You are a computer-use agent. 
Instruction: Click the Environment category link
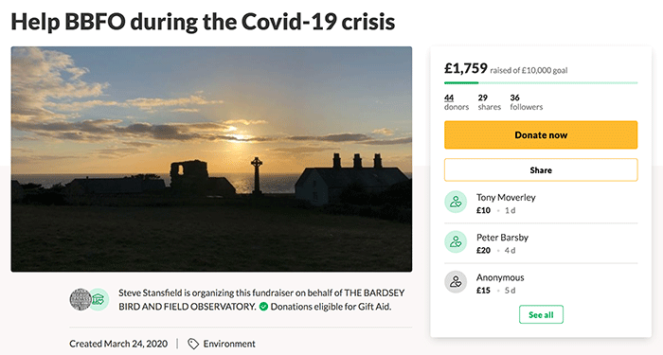[229, 344]
